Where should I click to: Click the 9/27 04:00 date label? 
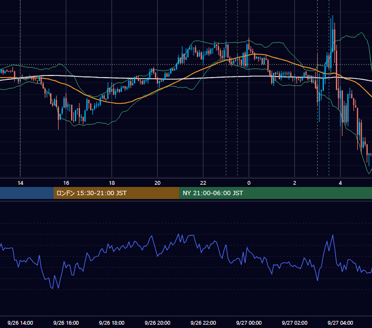click(340, 323)
